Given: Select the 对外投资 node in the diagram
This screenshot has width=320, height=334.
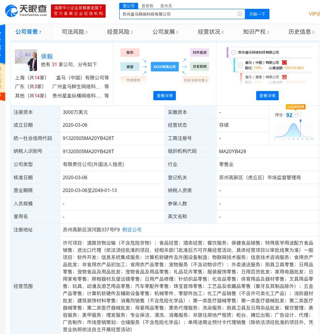Looking at the screenshot, I should (x=200, y=53).
